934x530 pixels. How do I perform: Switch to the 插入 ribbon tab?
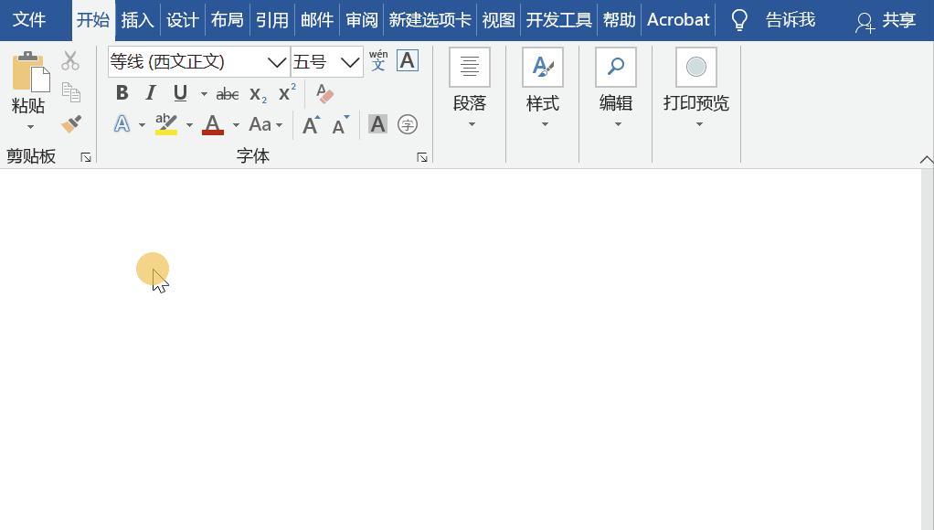(x=137, y=19)
